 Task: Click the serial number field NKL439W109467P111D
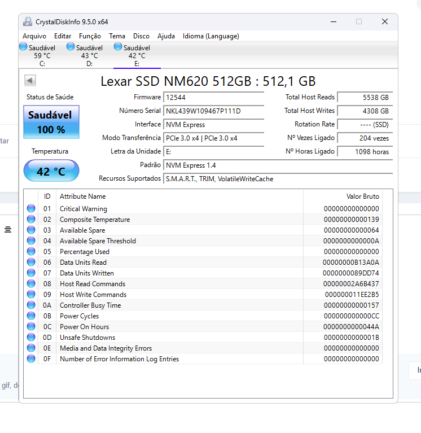point(214,111)
